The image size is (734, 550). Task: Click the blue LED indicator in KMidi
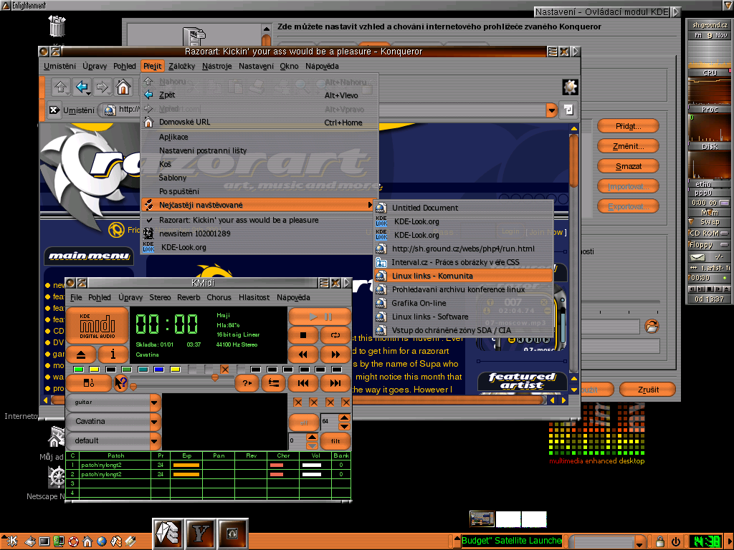[159, 370]
